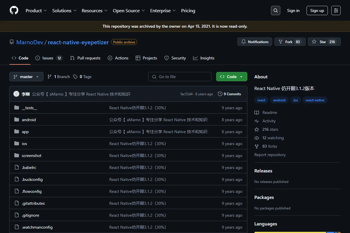This screenshot has height=233, width=350.
Task: Open commit history via 9 Commits clock icon
Action: pyautogui.click(x=220, y=94)
